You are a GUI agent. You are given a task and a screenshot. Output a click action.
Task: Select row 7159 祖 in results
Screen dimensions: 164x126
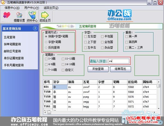[100, 97]
